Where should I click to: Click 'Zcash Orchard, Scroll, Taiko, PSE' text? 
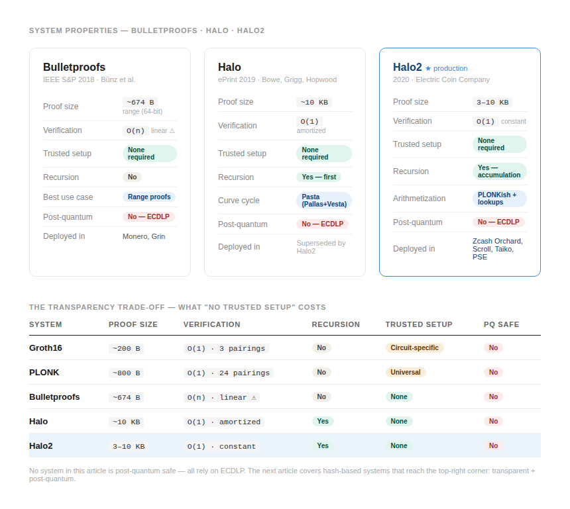click(498, 249)
